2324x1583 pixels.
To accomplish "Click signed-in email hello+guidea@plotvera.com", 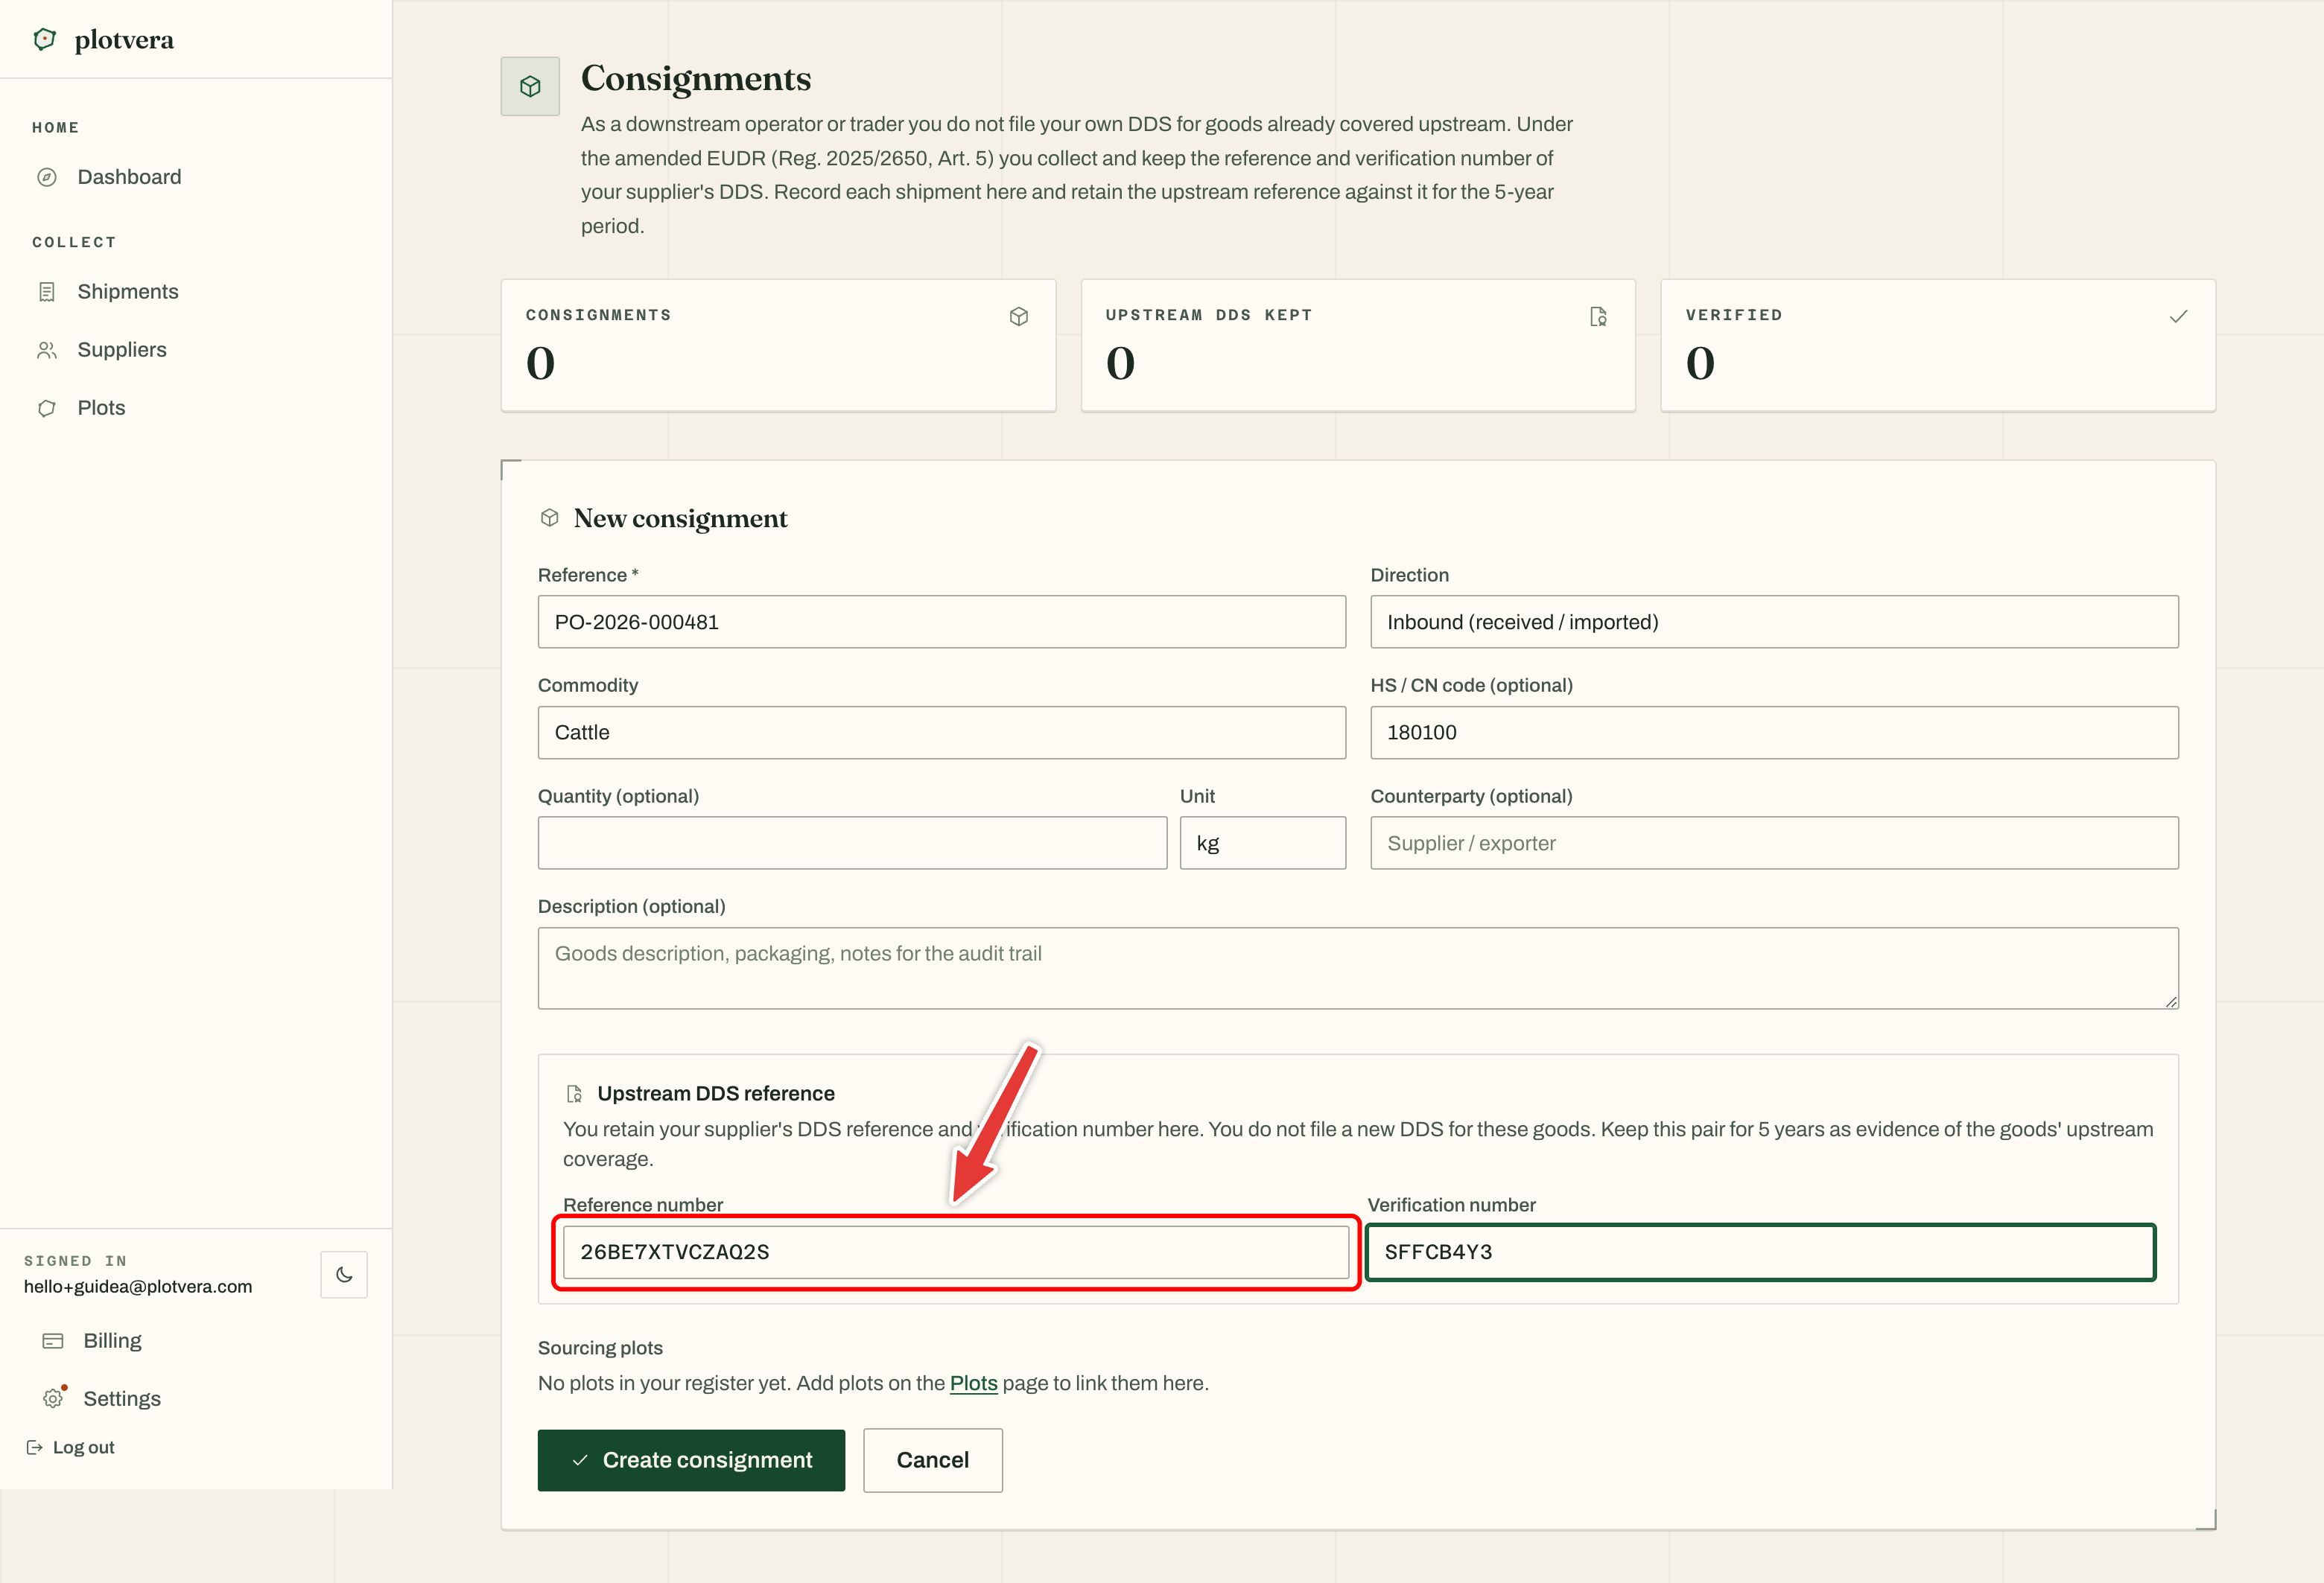I will point(138,1286).
